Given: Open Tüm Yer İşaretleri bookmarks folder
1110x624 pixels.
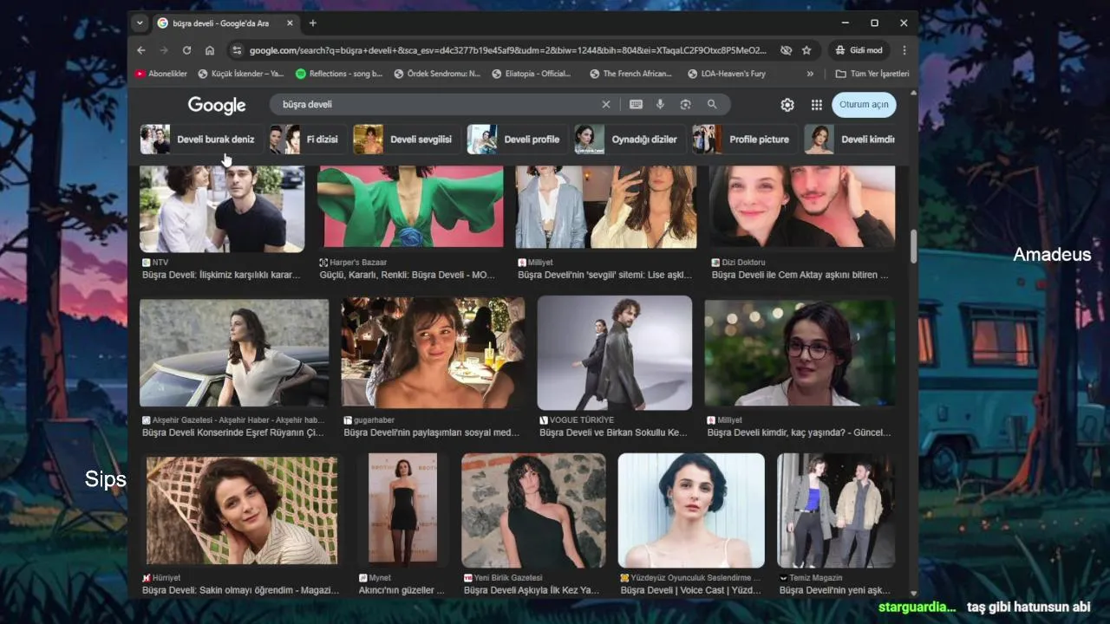Looking at the screenshot, I should 872,74.
